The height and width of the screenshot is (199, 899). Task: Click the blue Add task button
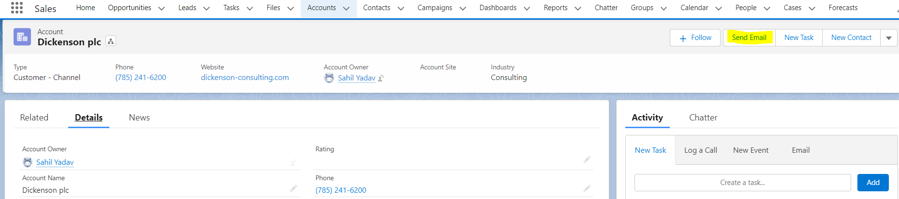click(x=873, y=183)
